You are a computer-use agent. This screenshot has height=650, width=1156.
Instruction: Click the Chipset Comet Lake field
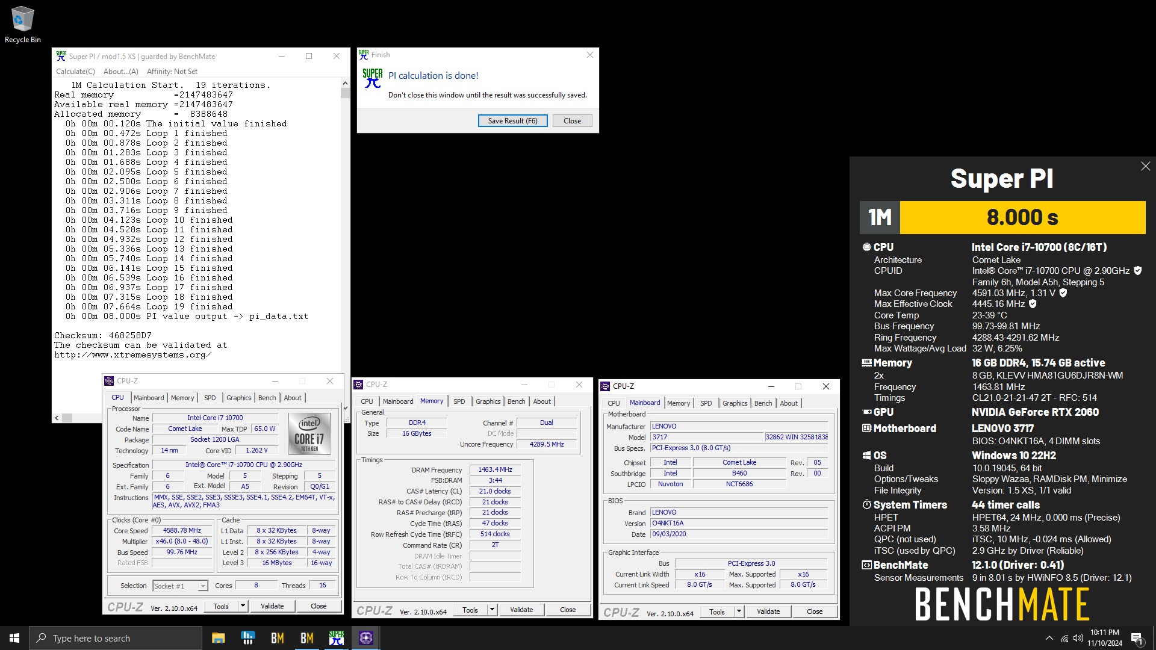739,463
